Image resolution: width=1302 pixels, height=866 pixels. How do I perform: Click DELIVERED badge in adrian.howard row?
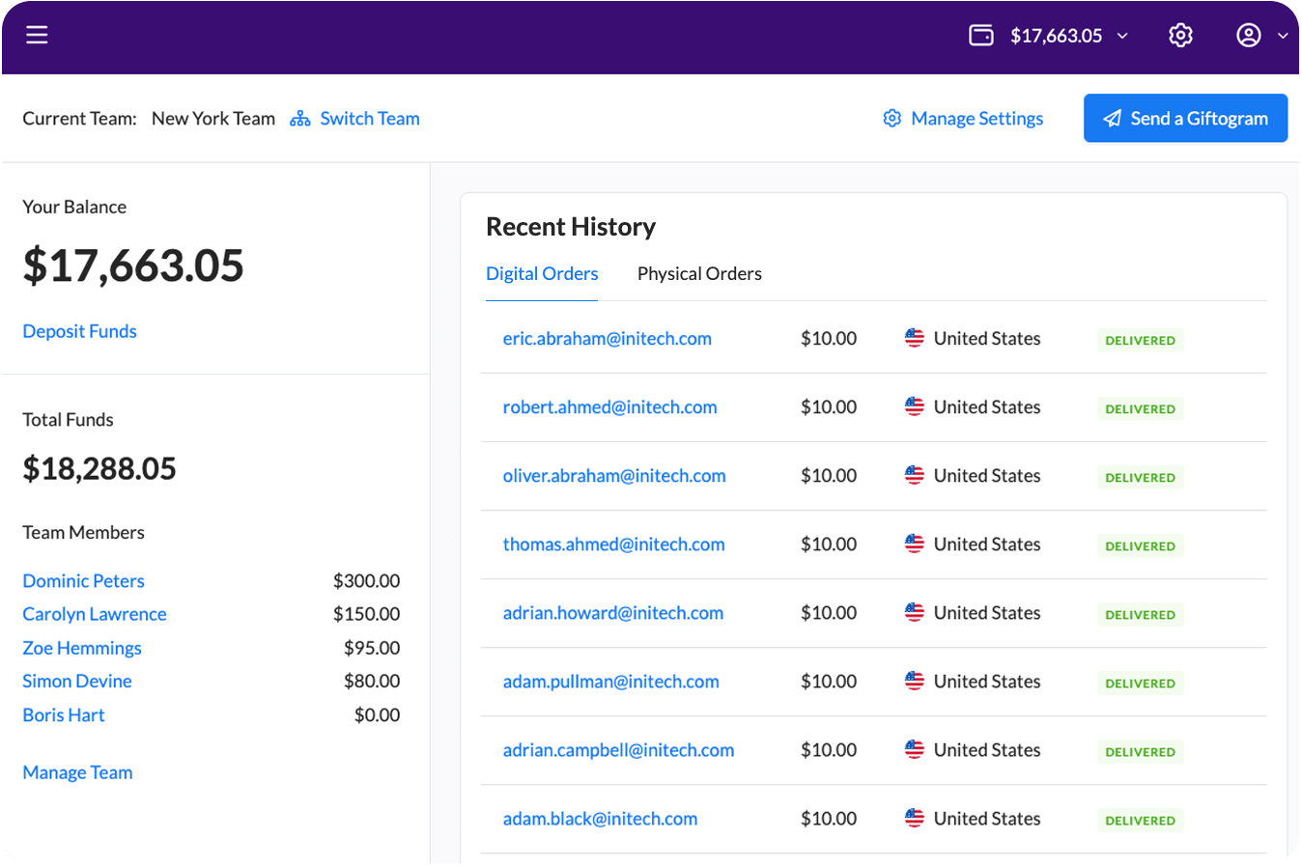tap(1140, 614)
